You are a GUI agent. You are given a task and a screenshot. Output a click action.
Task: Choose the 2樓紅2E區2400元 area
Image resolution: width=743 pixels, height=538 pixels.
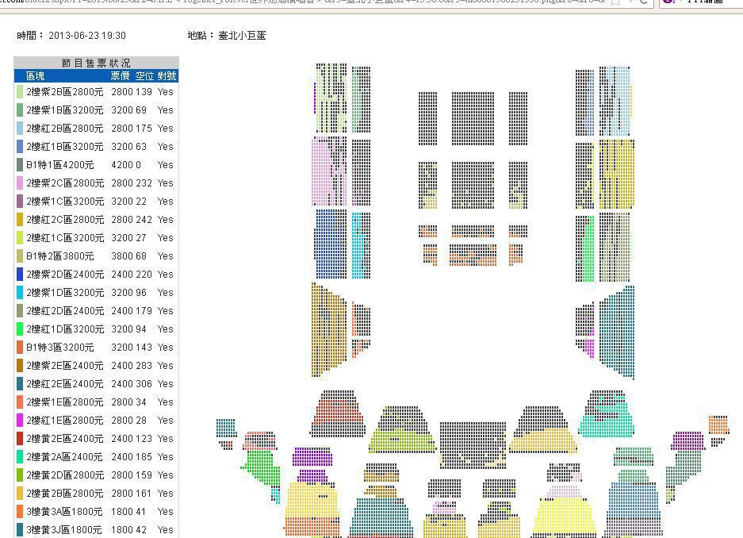96,383
